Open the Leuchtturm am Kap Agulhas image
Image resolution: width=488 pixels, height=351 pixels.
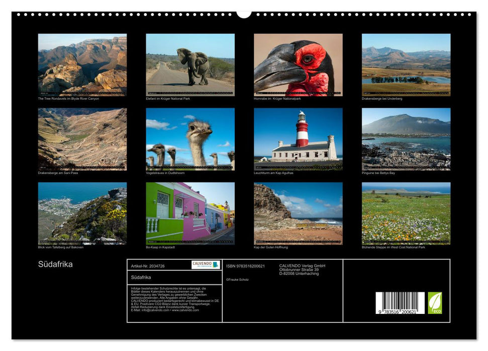coord(298,139)
